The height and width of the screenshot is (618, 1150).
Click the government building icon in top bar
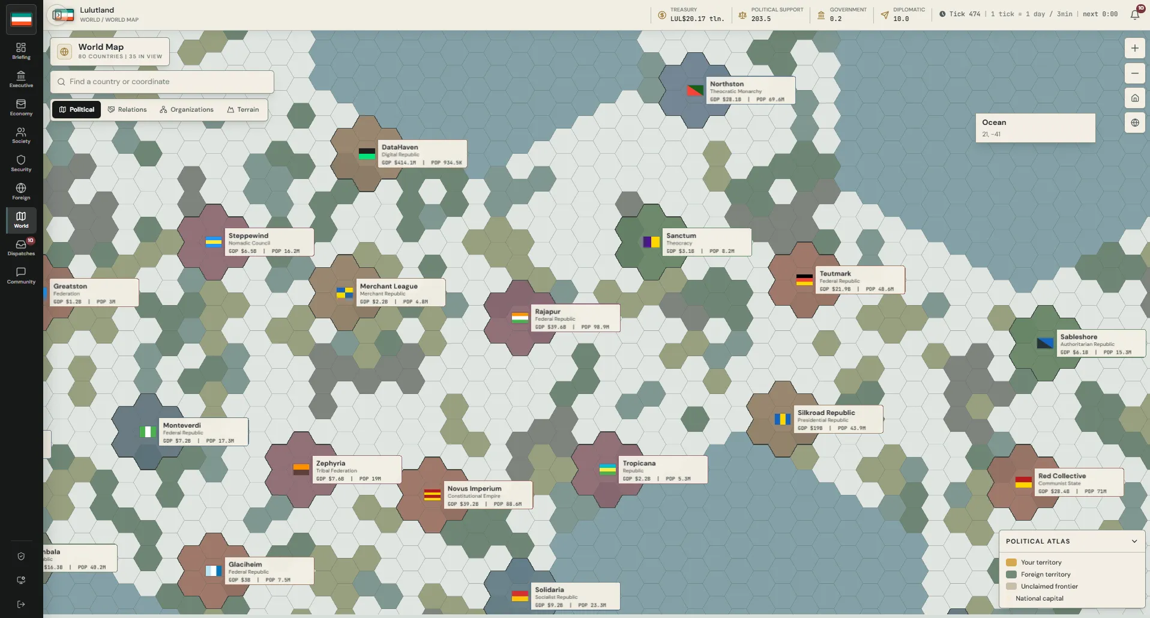tap(821, 15)
